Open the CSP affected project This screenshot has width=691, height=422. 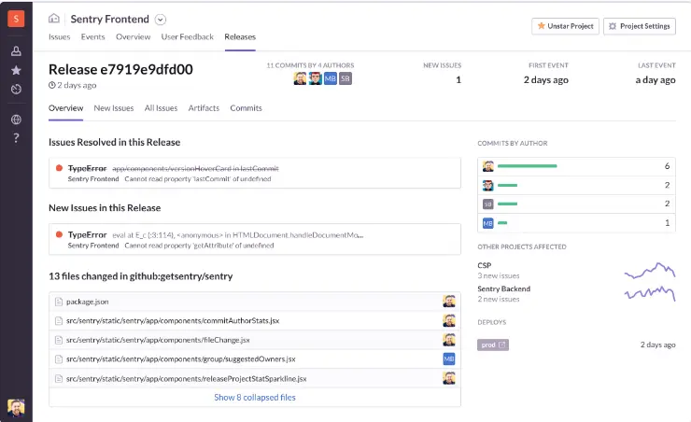[485, 266]
